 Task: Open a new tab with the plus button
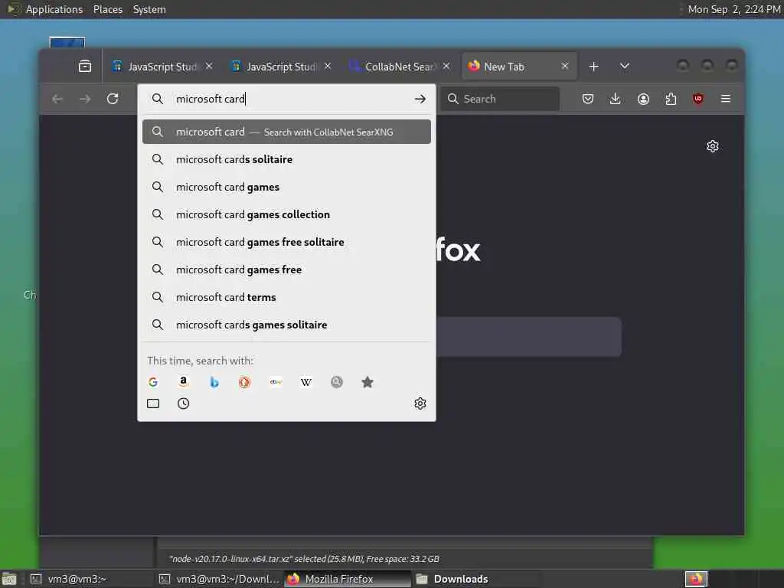point(593,67)
